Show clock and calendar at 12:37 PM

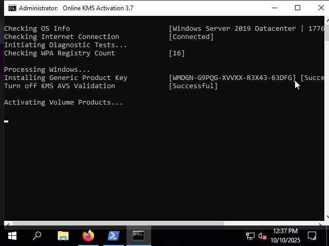pyautogui.click(x=285, y=236)
